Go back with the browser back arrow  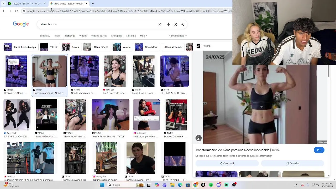(x=4, y=11)
